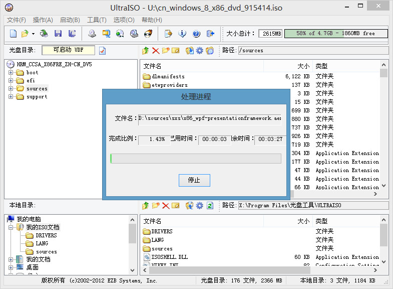
Task: Click the Save As multi-floppy icon
Action: [72, 34]
